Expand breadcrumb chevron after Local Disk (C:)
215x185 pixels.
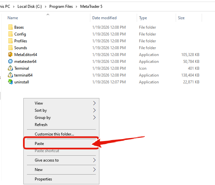[45, 7]
